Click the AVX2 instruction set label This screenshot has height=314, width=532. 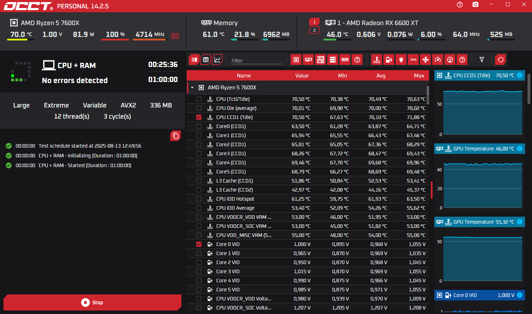[128, 105]
